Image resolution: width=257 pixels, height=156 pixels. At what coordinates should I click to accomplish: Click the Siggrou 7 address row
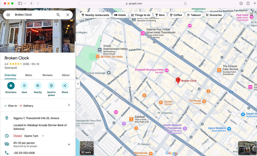37,118
